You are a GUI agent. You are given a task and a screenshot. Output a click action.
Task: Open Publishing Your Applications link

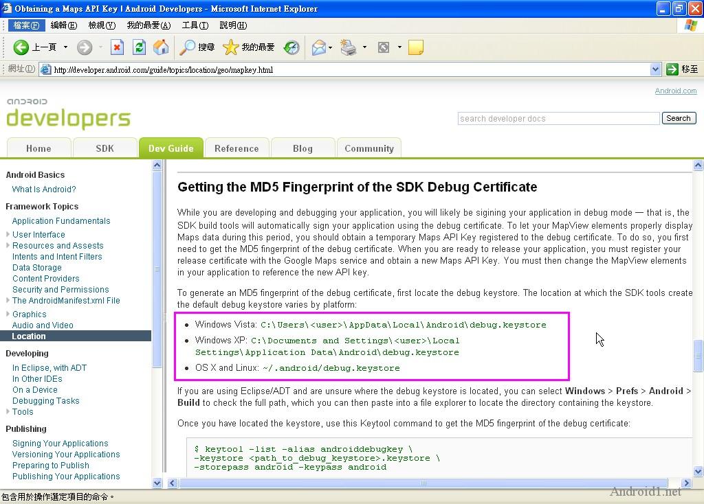pos(66,477)
